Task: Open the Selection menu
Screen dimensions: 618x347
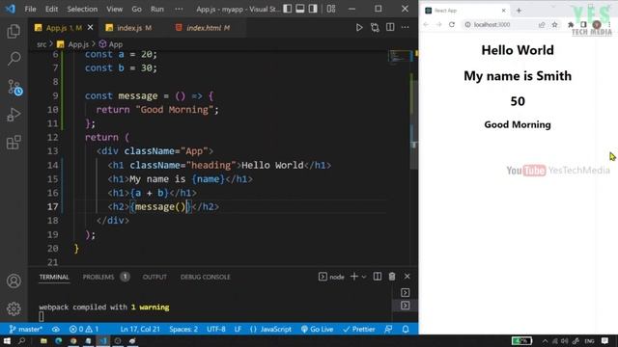Action: pyautogui.click(x=82, y=9)
